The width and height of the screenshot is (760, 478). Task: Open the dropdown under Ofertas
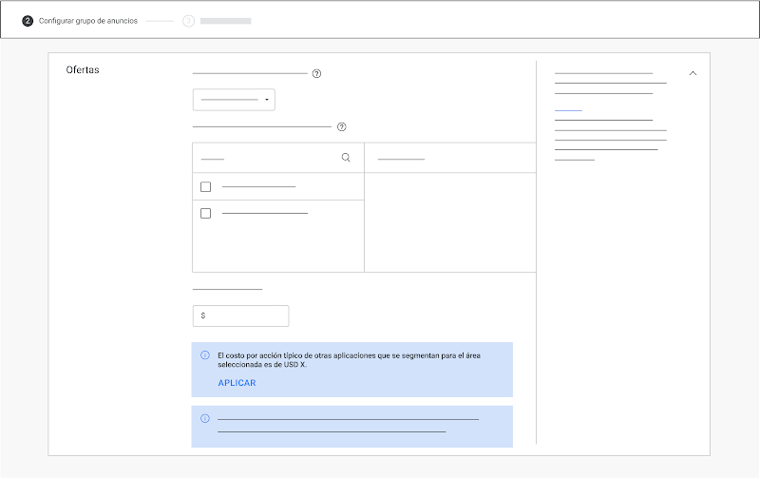coord(234,100)
